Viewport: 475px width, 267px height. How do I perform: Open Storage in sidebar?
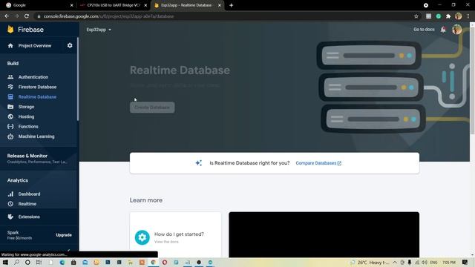26,107
